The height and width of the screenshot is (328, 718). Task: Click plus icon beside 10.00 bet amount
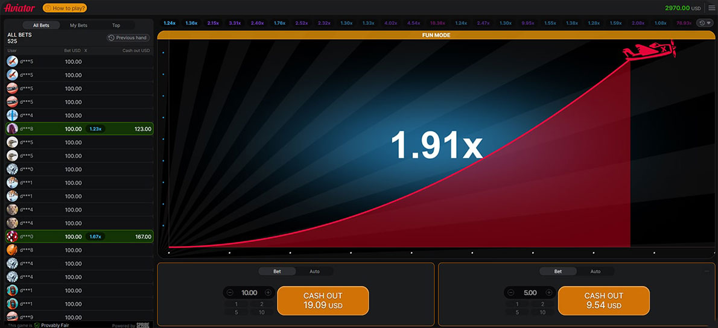tap(268, 292)
